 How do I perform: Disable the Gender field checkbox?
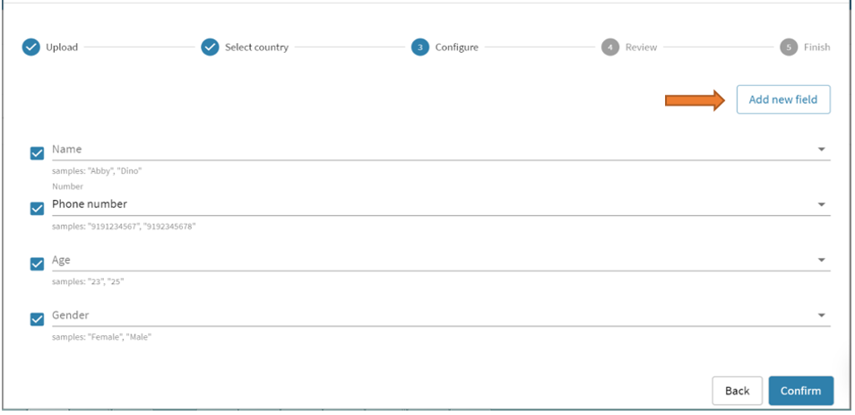(38, 319)
